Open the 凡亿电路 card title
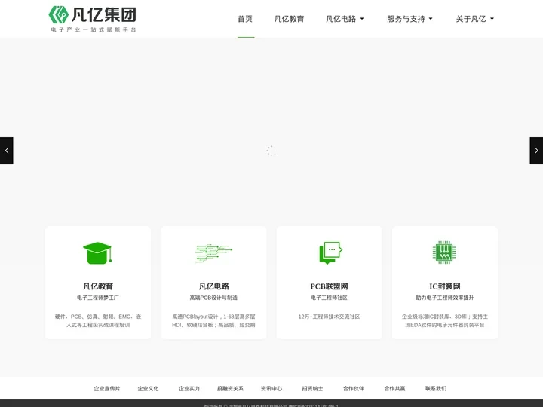This screenshot has height=407, width=543. (213, 286)
